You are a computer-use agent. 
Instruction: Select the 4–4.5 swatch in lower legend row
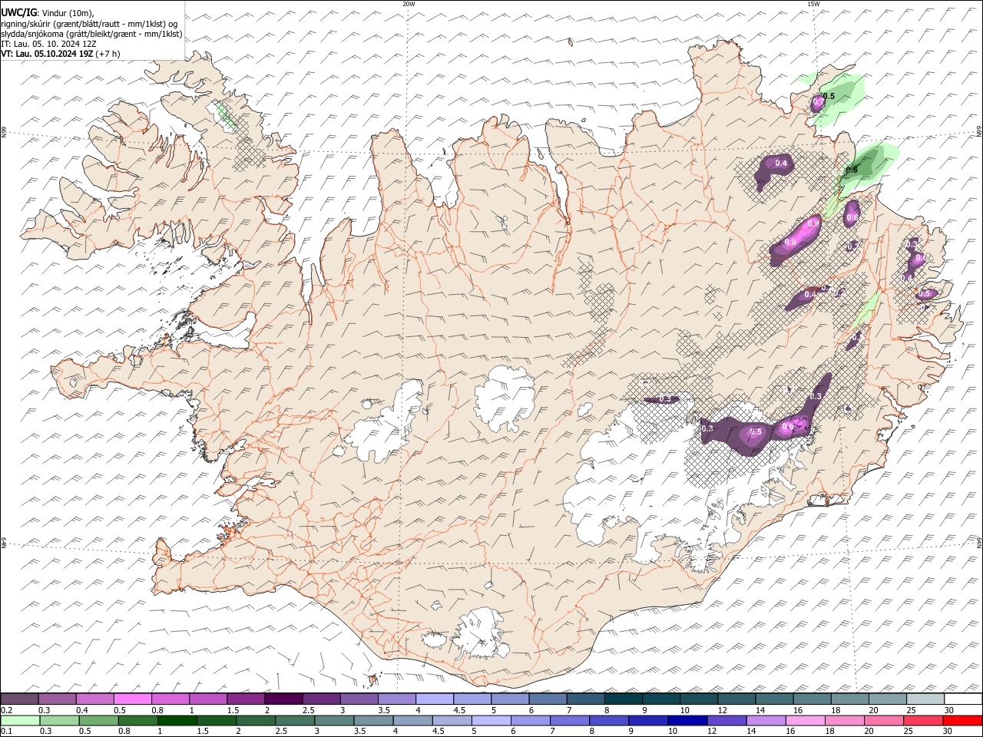[x=412, y=721]
